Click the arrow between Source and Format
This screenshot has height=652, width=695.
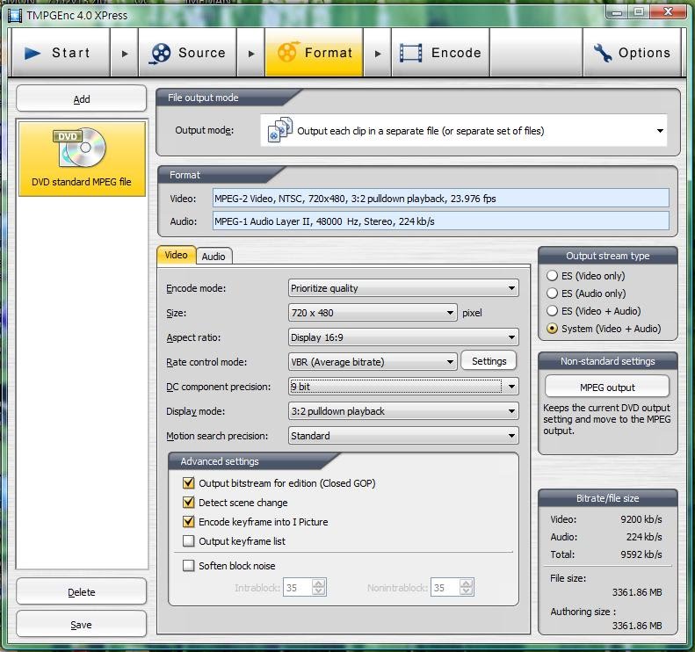[251, 54]
